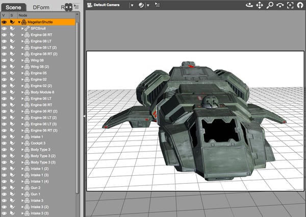
Task: Open the viewport options menu icon
Action: tap(157, 5)
